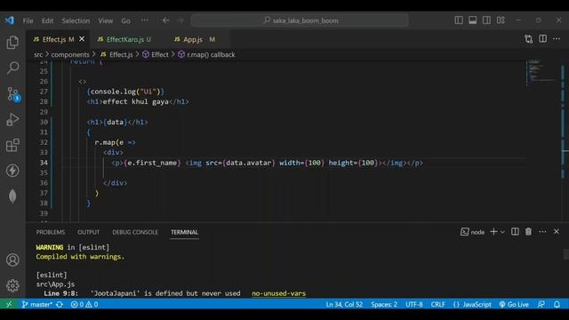The image size is (569, 320).
Task: Click src in the breadcrumb
Action: (x=38, y=54)
